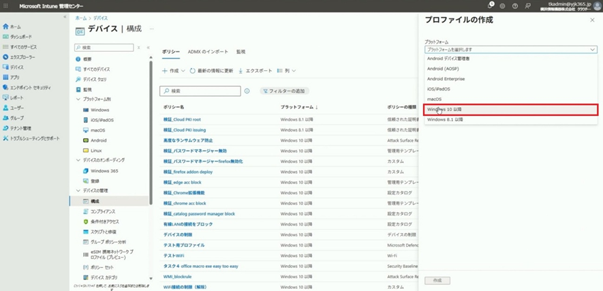Viewport: 603px width, 291px height.
Task: Switch to the ADMX のインポート tab
Action: (x=208, y=52)
